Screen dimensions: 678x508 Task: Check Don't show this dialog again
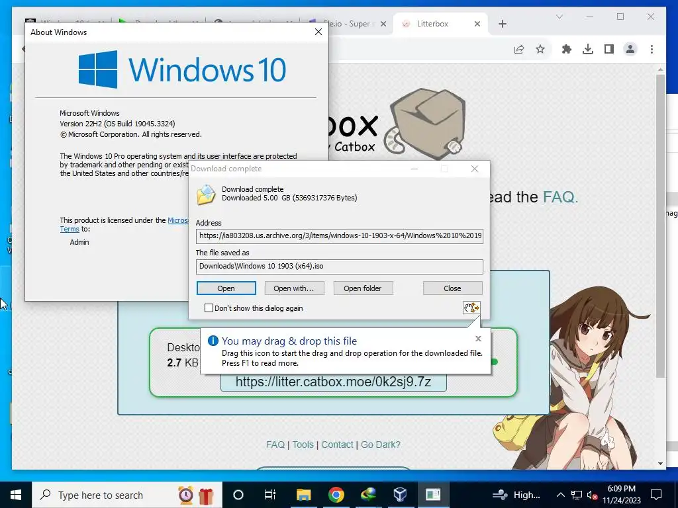[x=209, y=308]
